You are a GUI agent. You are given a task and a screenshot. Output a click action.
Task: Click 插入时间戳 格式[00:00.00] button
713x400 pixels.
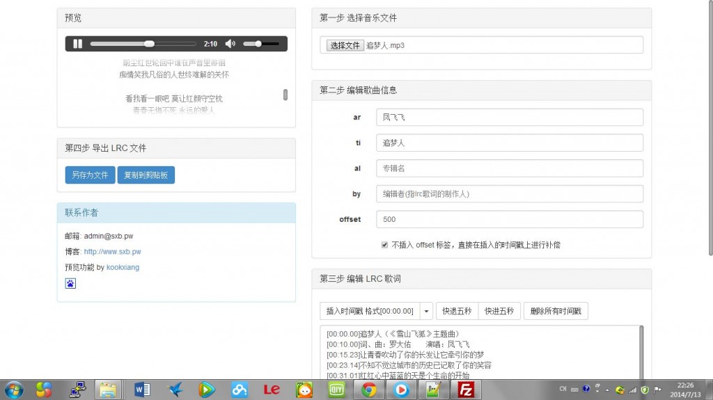(x=370, y=311)
